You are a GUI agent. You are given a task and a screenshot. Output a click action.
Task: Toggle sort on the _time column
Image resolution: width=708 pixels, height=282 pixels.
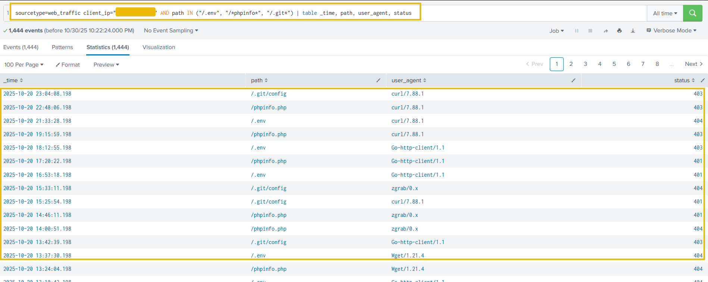(13, 80)
